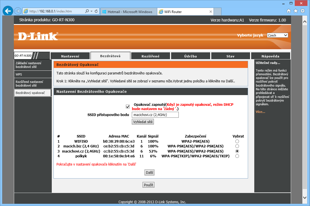
Task: Open the Czech language dropdown
Action: click(x=277, y=35)
